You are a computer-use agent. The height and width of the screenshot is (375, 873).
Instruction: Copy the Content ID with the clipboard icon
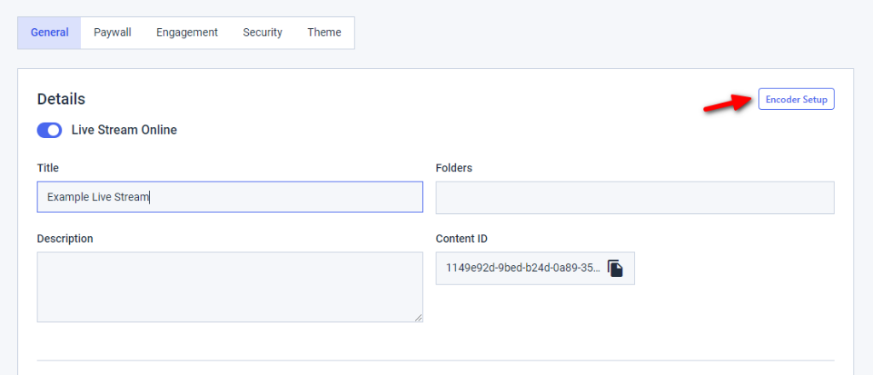click(x=615, y=268)
